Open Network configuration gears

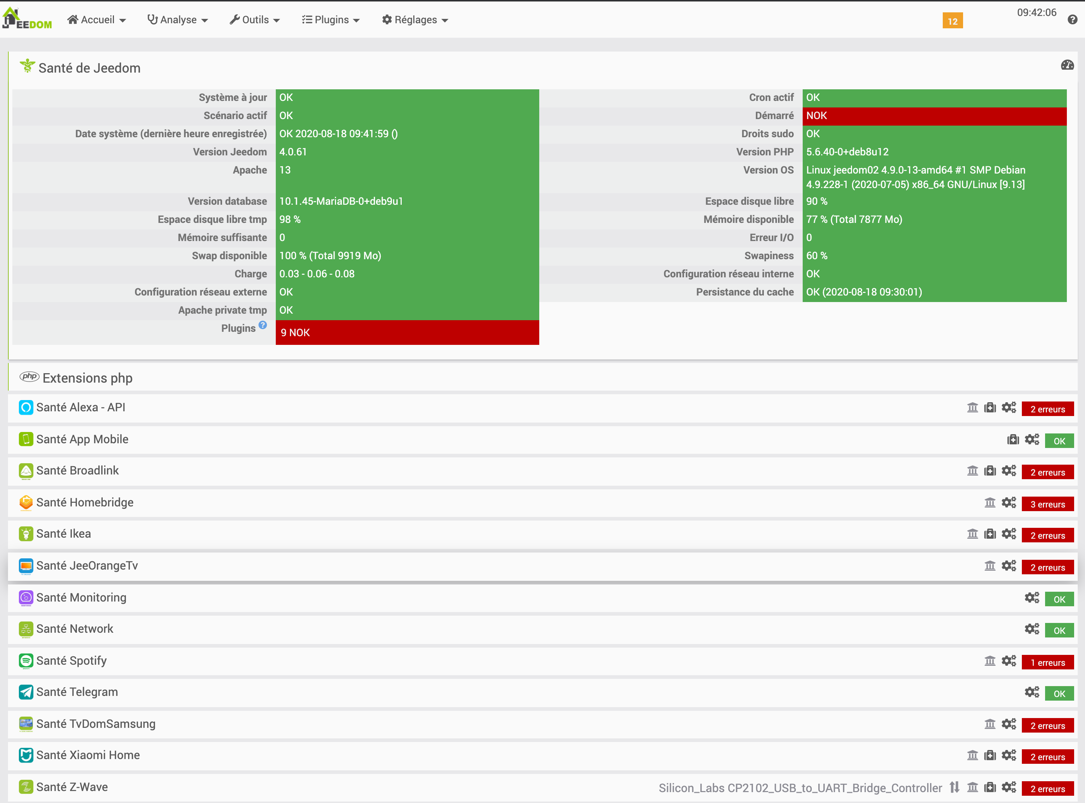click(x=1032, y=629)
